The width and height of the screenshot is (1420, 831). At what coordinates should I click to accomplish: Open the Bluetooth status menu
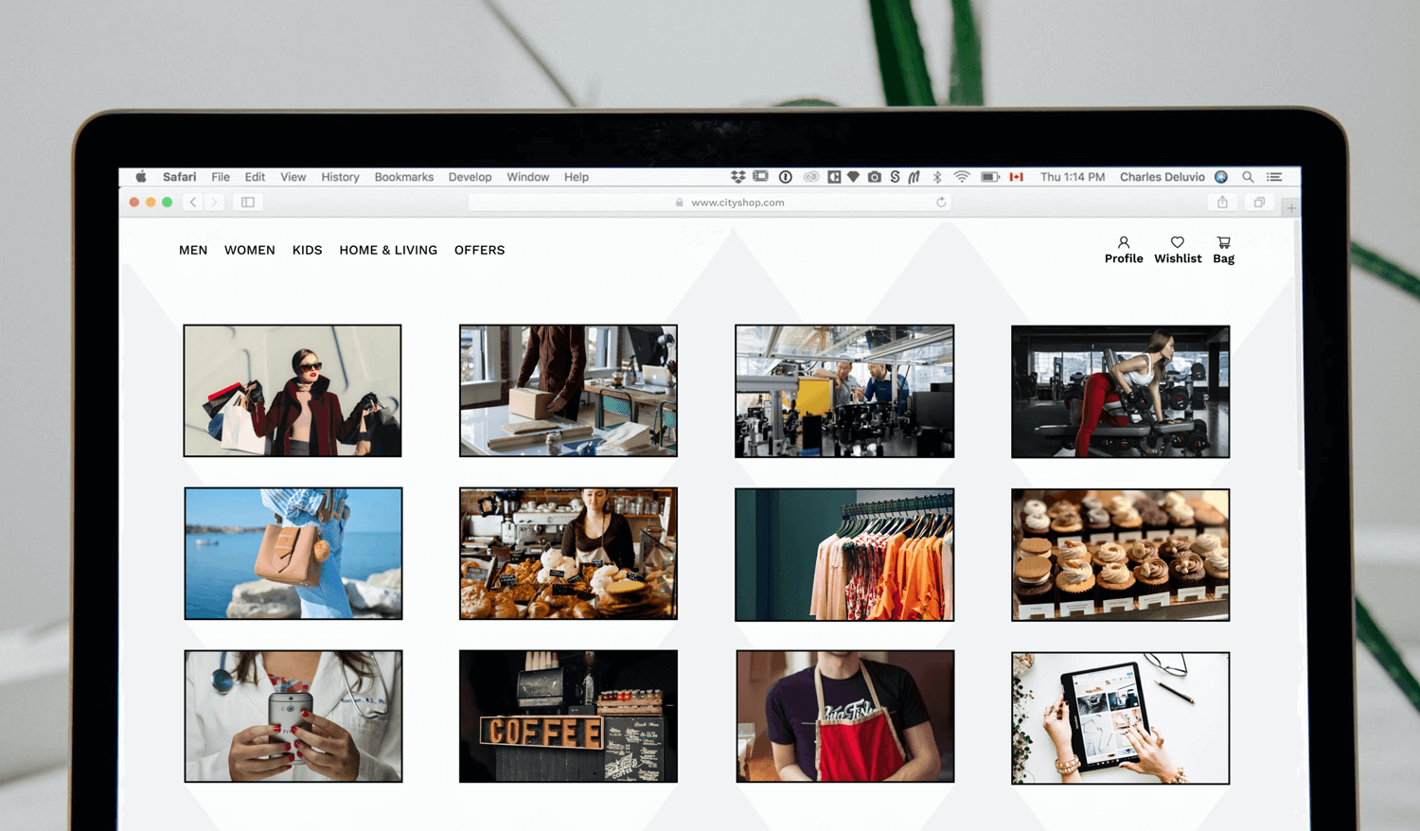coord(937,177)
